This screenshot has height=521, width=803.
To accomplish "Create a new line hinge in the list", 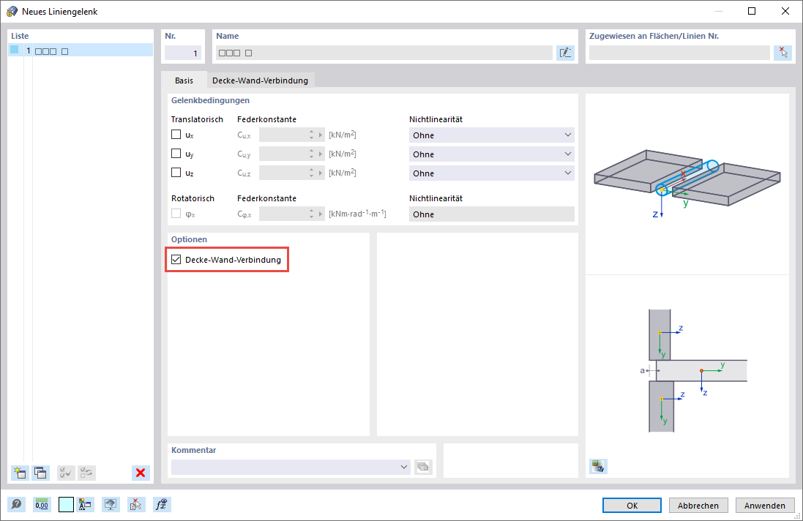I will (x=20, y=473).
